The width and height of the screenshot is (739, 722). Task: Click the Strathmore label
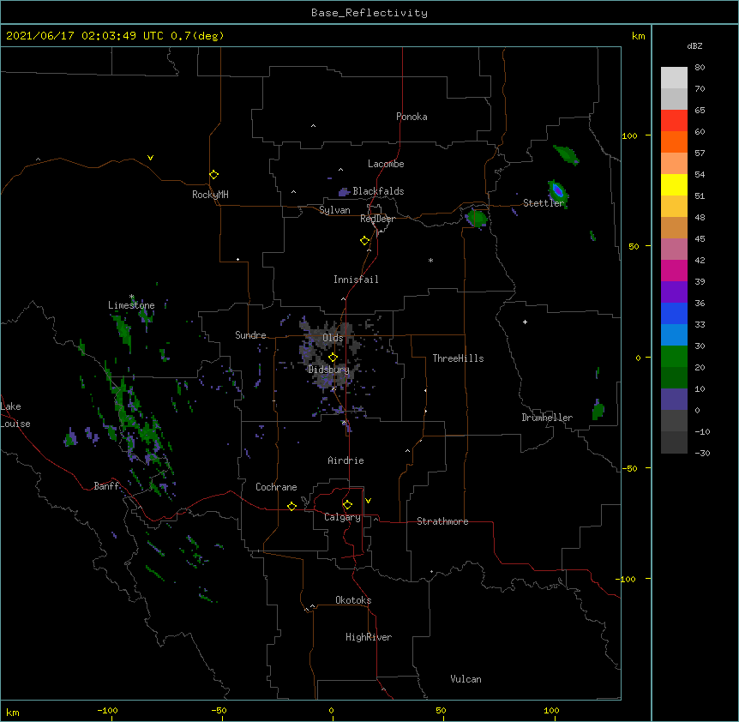point(442,521)
